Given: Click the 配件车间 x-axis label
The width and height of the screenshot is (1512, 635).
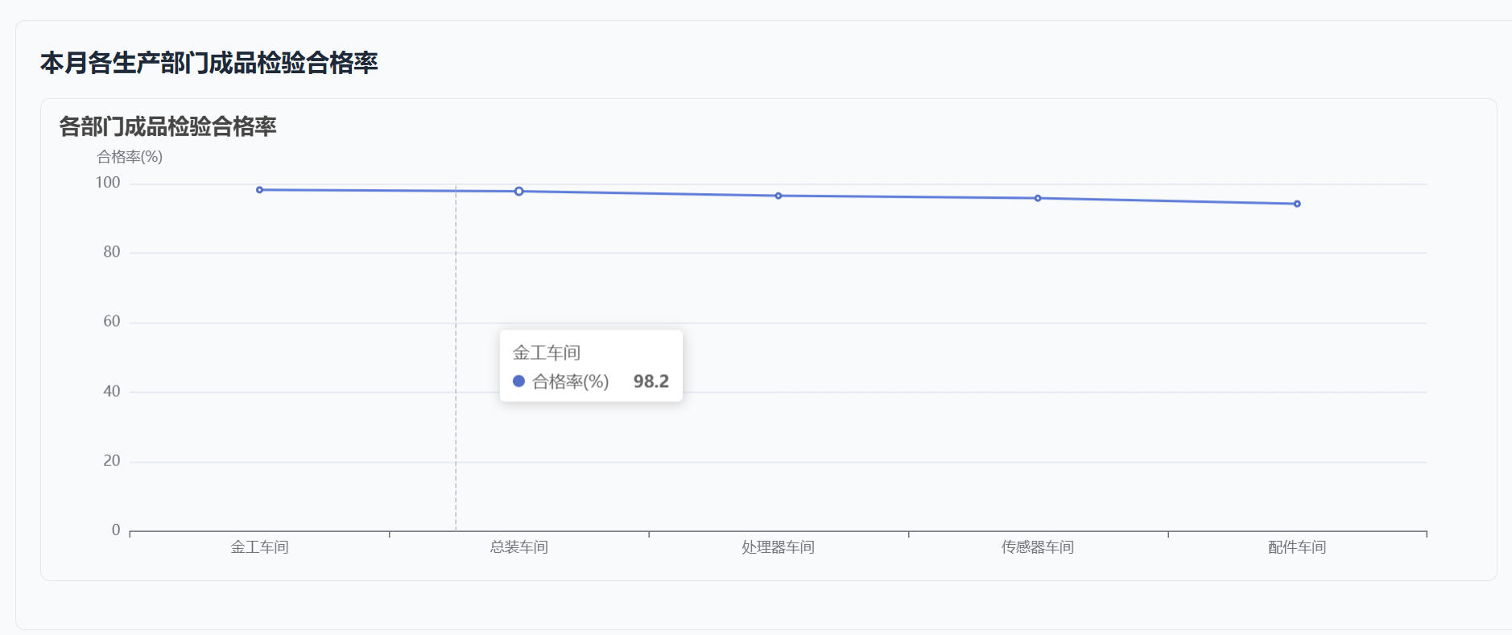Looking at the screenshot, I should 1297,547.
